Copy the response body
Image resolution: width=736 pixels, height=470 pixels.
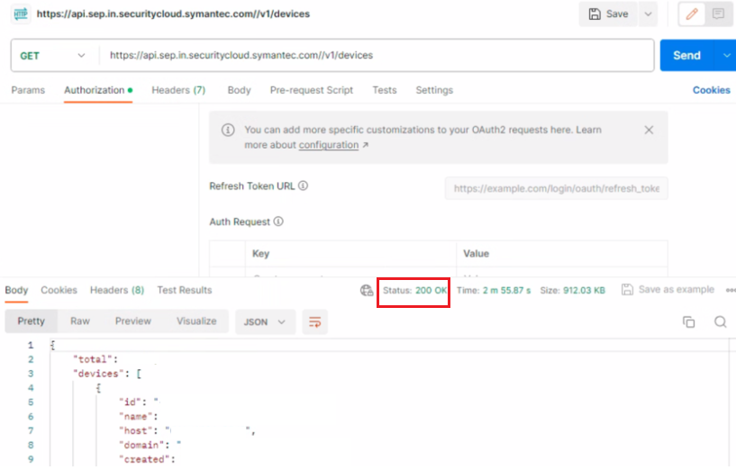[x=688, y=321]
